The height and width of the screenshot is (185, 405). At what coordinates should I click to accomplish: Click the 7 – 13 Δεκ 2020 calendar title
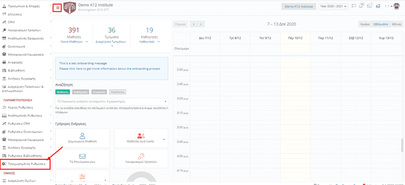pos(281,24)
